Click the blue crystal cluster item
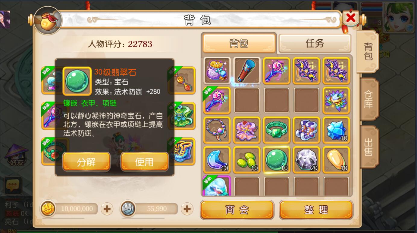Screen dimensions: 417x233 tap(336, 130)
